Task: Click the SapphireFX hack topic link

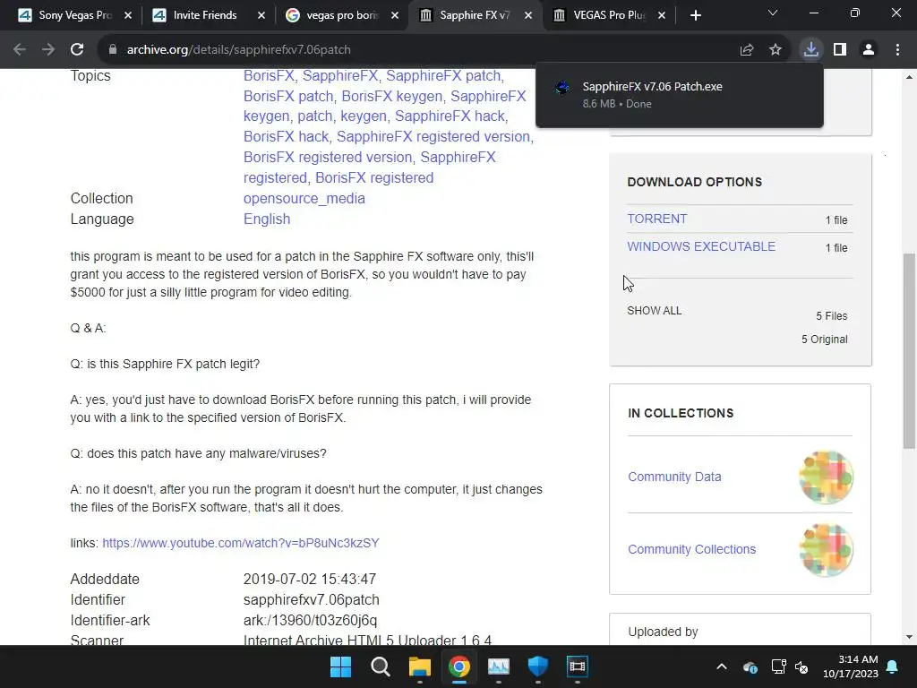Action: click(x=450, y=116)
